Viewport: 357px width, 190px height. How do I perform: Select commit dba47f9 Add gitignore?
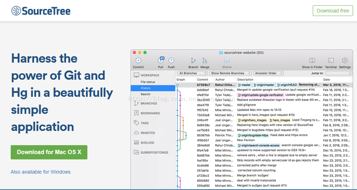pos(264,105)
